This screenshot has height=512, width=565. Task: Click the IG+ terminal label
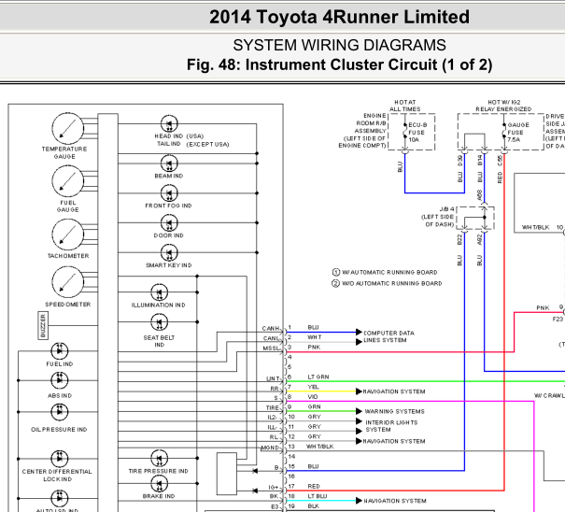click(274, 487)
